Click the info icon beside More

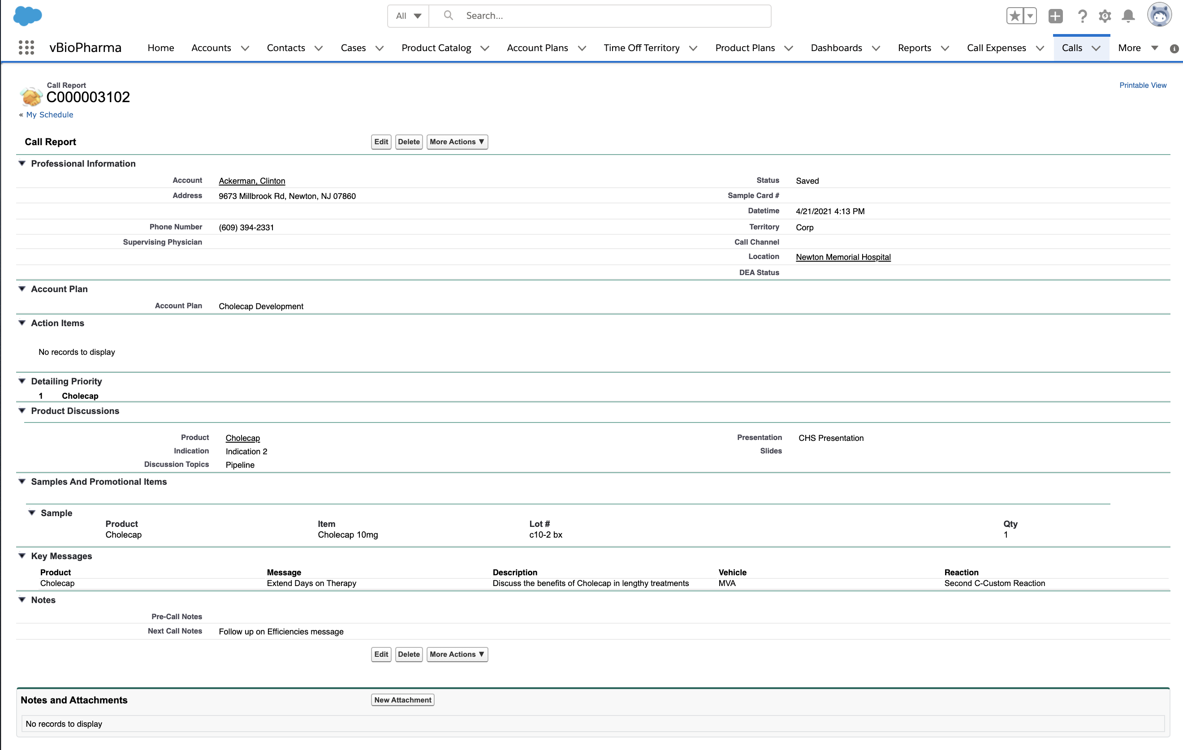(1174, 49)
